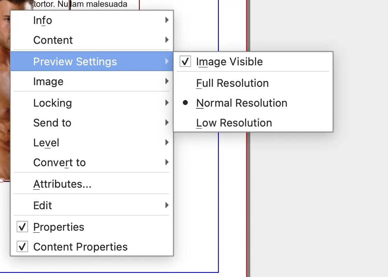Open the Info submenu
Viewport: 388px width, 277px height.
pos(43,20)
